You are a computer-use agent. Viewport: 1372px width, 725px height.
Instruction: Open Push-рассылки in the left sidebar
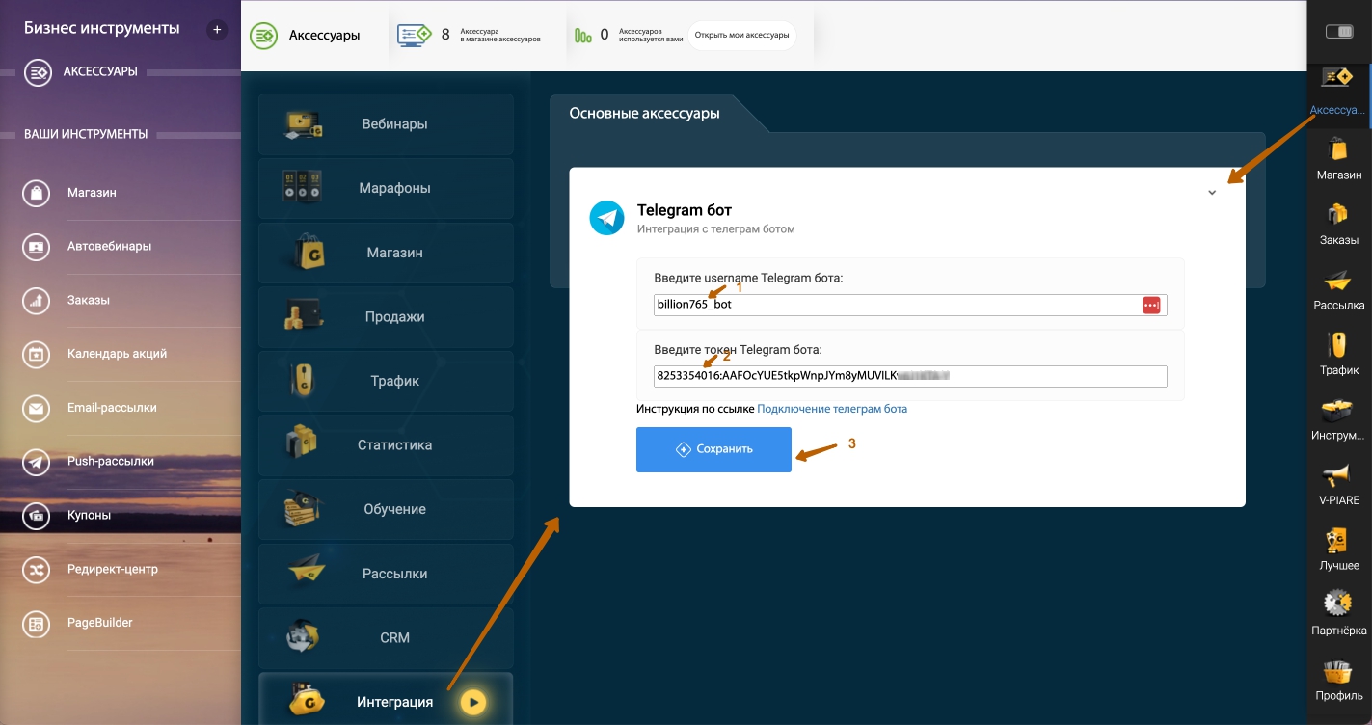pos(110,461)
